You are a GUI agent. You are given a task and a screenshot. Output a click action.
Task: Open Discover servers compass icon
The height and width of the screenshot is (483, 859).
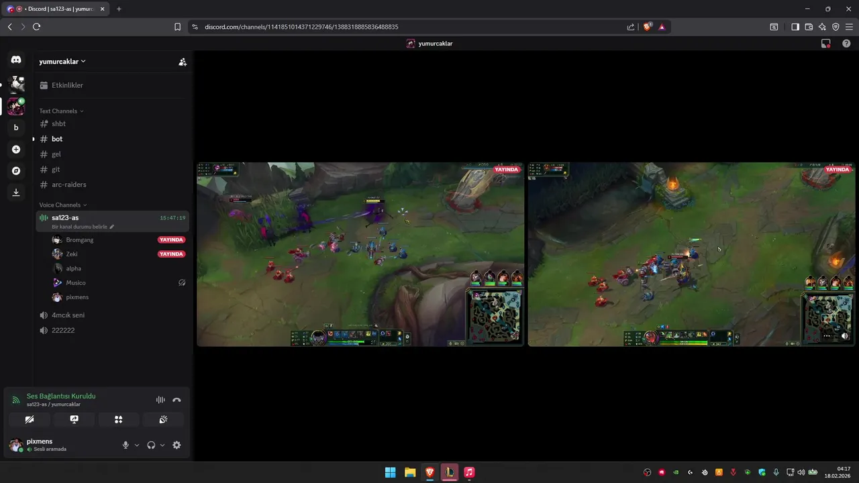click(x=16, y=171)
